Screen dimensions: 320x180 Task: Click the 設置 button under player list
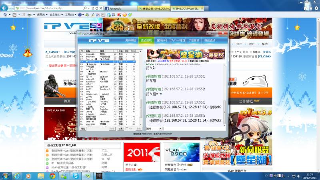pyautogui.click(x=120, y=129)
